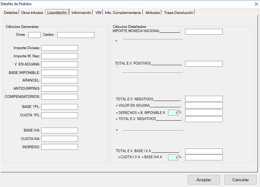Open the VIN tab
260x187 pixels.
click(98, 13)
